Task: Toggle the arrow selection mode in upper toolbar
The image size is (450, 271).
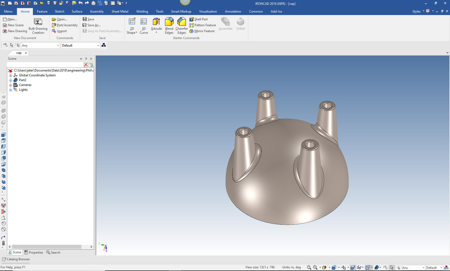Action: (12, 45)
